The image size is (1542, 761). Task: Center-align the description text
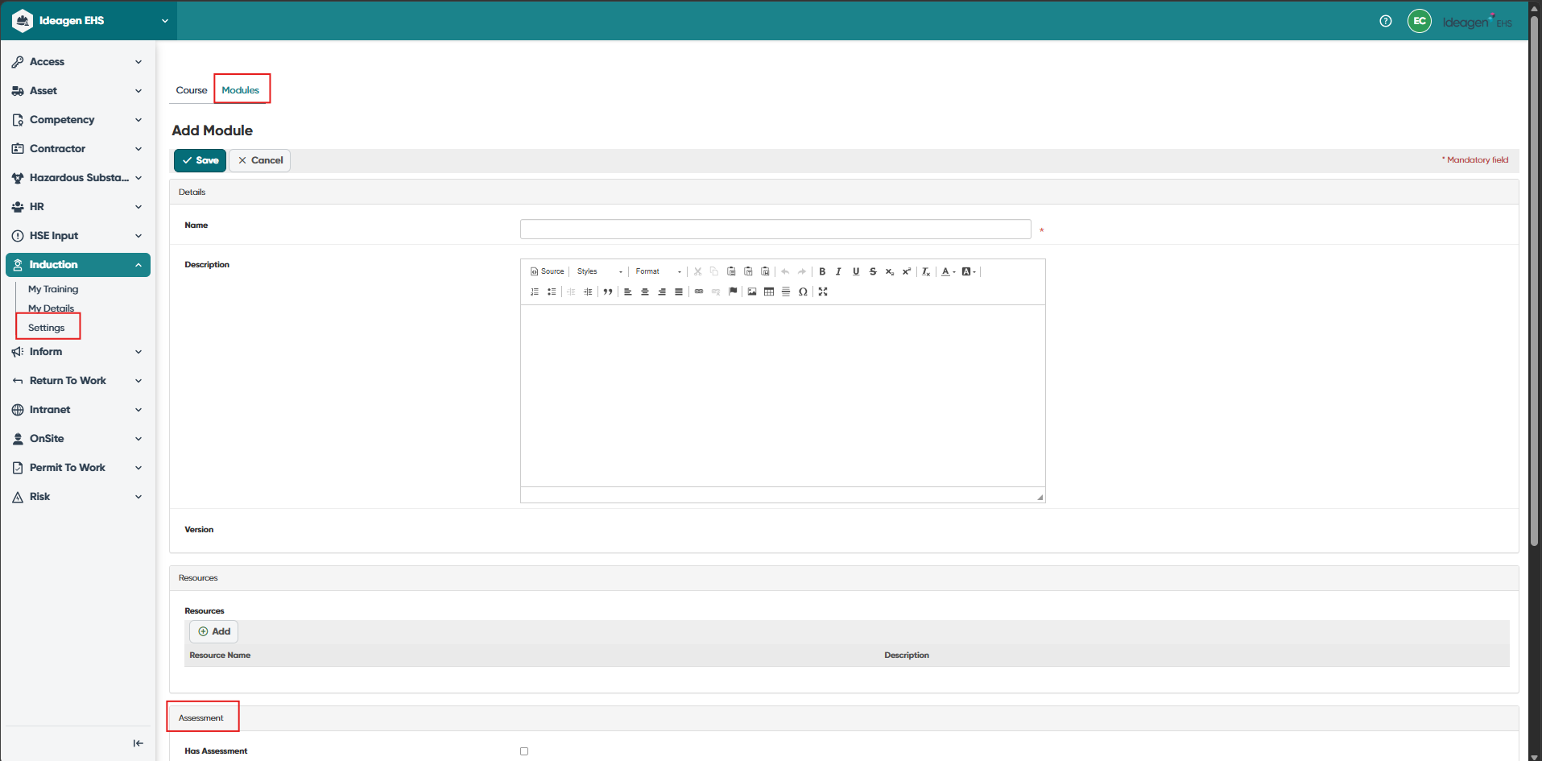tap(645, 292)
